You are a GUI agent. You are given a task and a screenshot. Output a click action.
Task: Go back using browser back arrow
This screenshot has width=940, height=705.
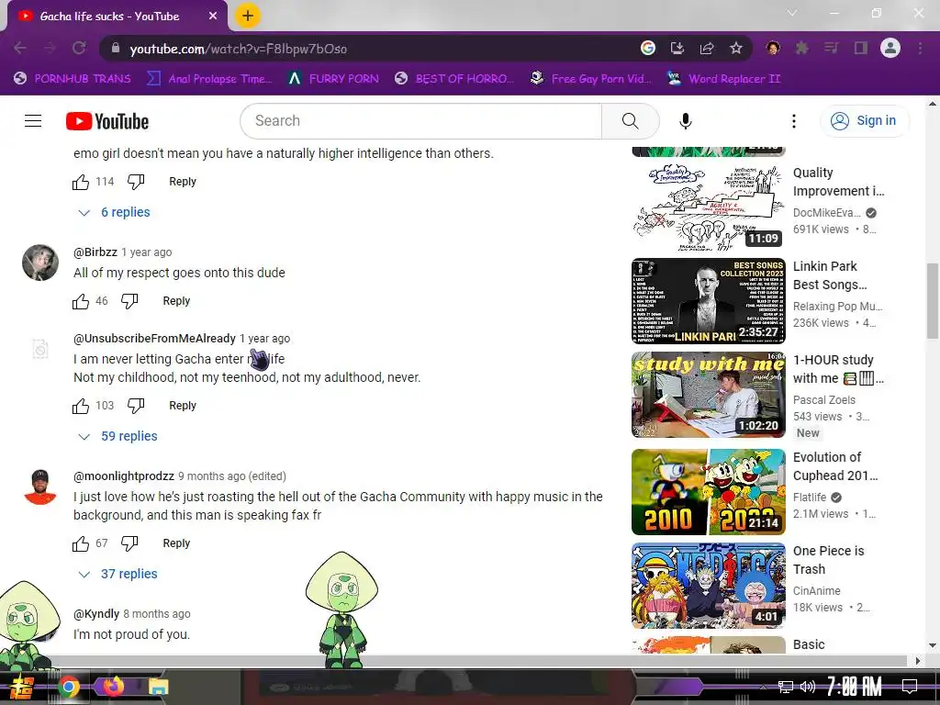(20, 48)
